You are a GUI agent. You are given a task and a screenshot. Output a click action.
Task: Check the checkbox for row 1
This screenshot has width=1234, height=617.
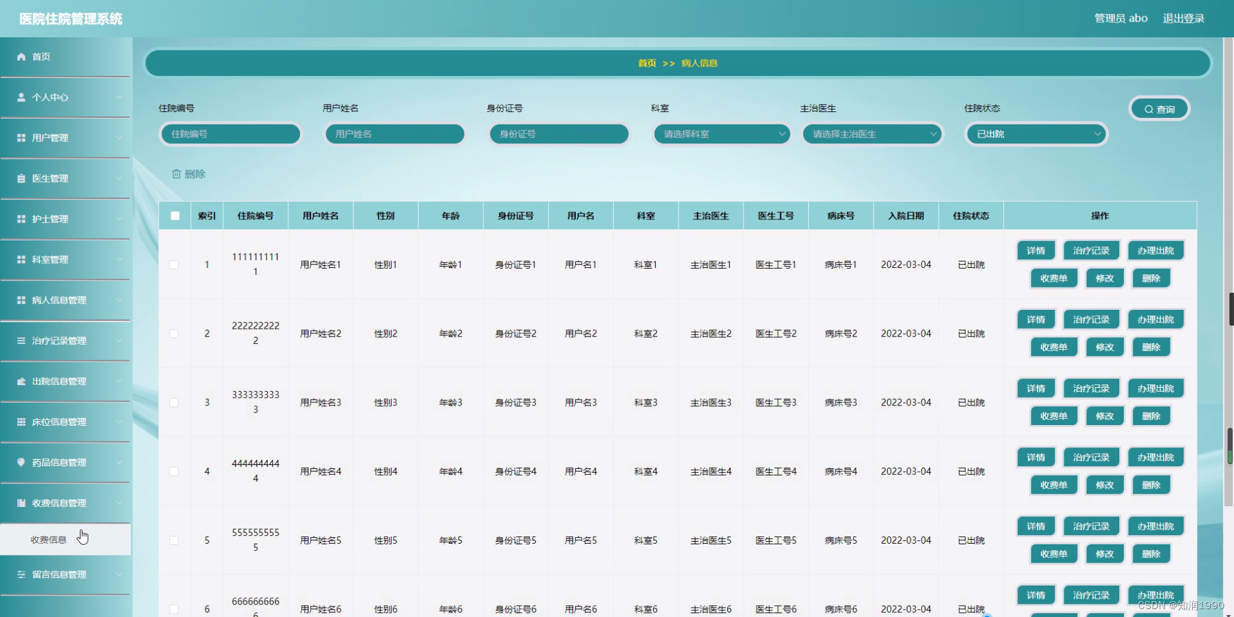(174, 264)
